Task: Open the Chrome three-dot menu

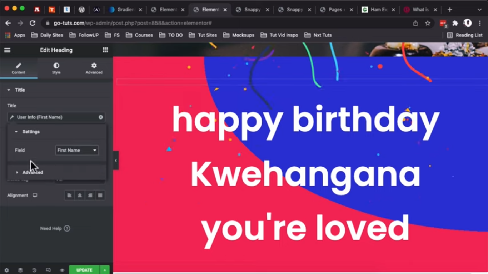Action: pos(480,23)
